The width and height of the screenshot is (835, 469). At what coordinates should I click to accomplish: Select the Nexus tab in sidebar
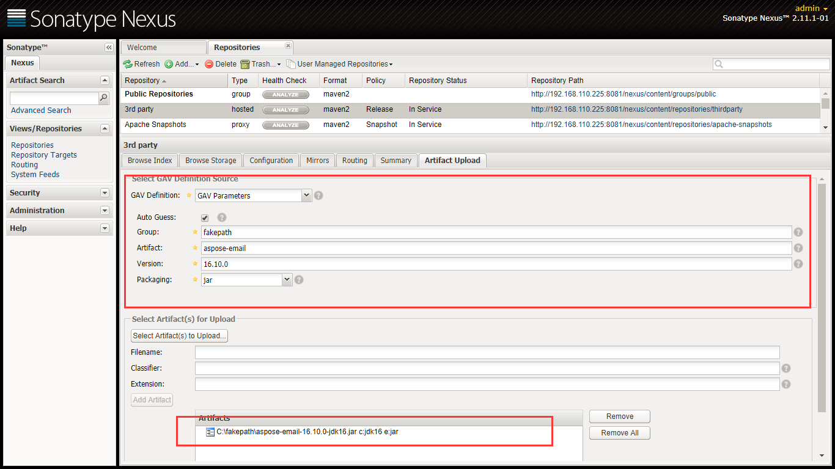point(23,63)
